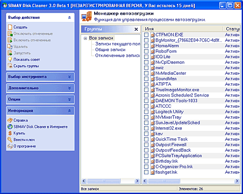Click the Справка help book icon

pyautogui.click(x=10, y=120)
